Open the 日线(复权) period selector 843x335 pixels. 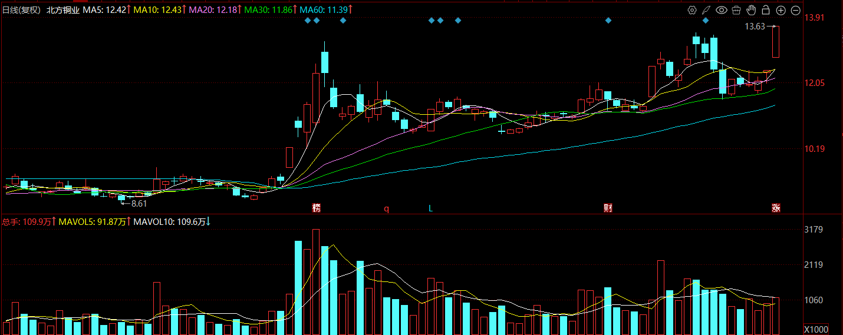pyautogui.click(x=22, y=10)
